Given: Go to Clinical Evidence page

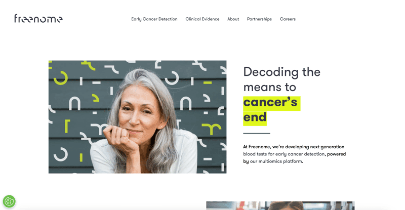Looking at the screenshot, I should pos(202,19).
